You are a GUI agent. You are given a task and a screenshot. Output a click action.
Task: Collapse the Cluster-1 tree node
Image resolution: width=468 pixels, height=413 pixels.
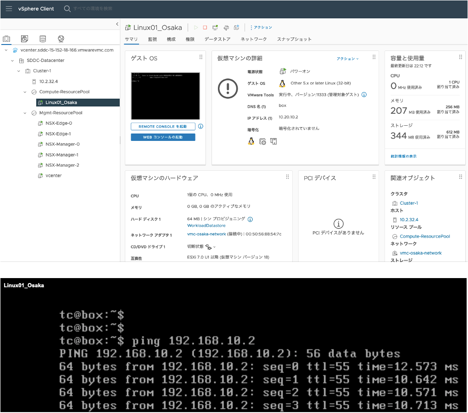[x=18, y=71]
